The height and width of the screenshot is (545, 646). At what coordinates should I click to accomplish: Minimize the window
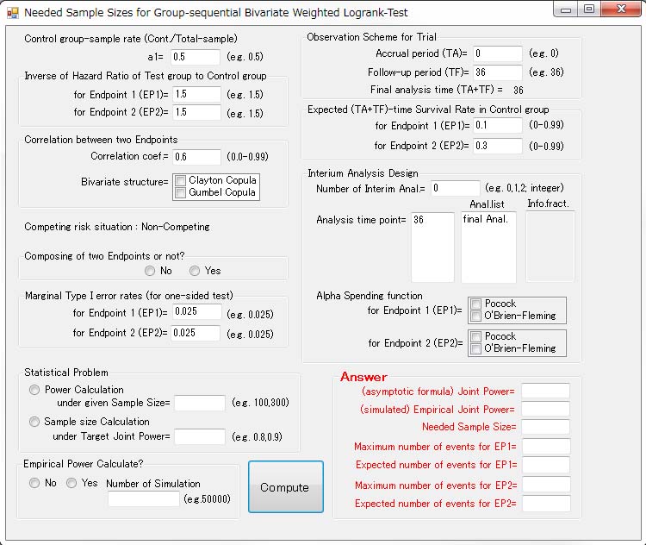[566, 9]
